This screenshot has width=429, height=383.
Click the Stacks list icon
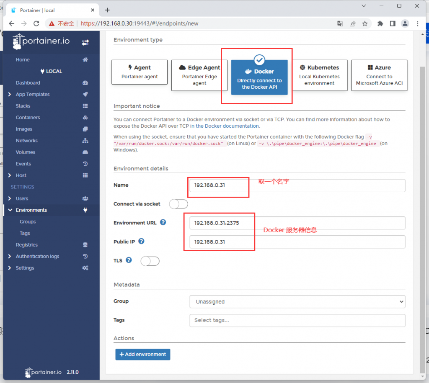click(85, 106)
